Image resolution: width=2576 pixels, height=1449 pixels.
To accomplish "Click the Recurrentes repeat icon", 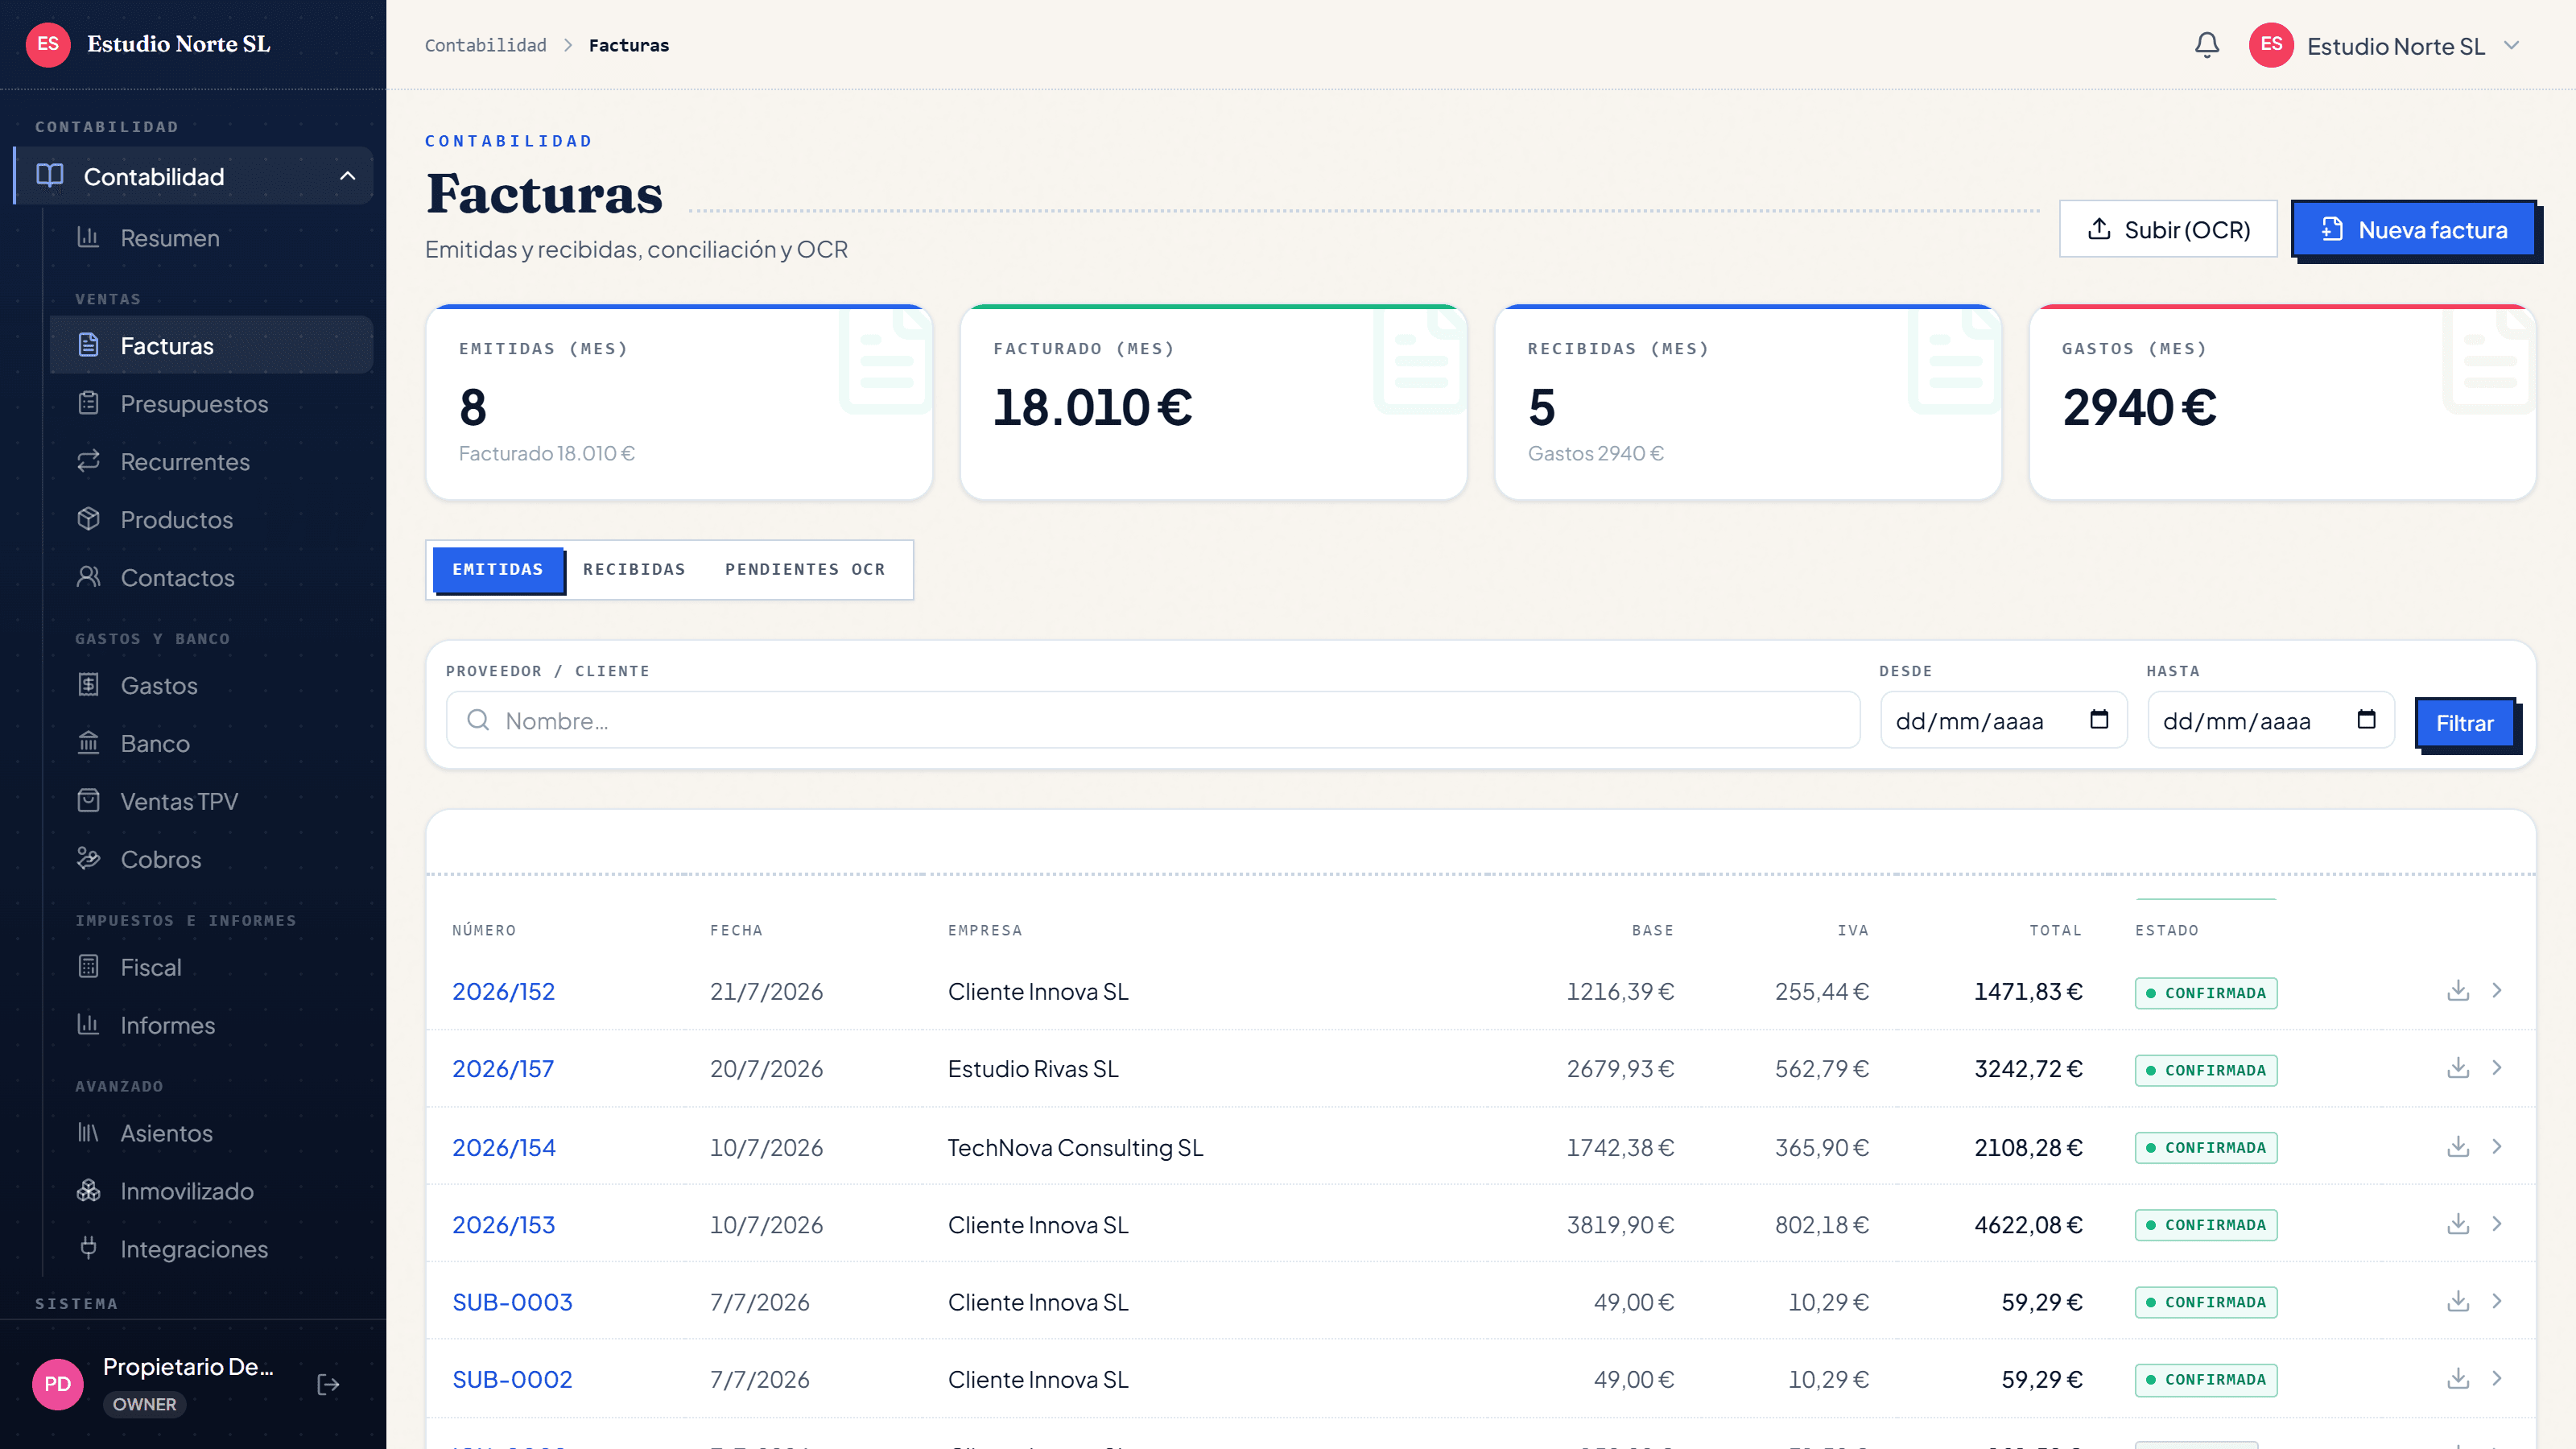I will point(88,461).
